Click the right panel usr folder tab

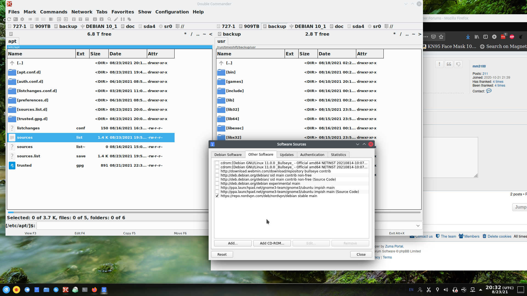(221, 41)
